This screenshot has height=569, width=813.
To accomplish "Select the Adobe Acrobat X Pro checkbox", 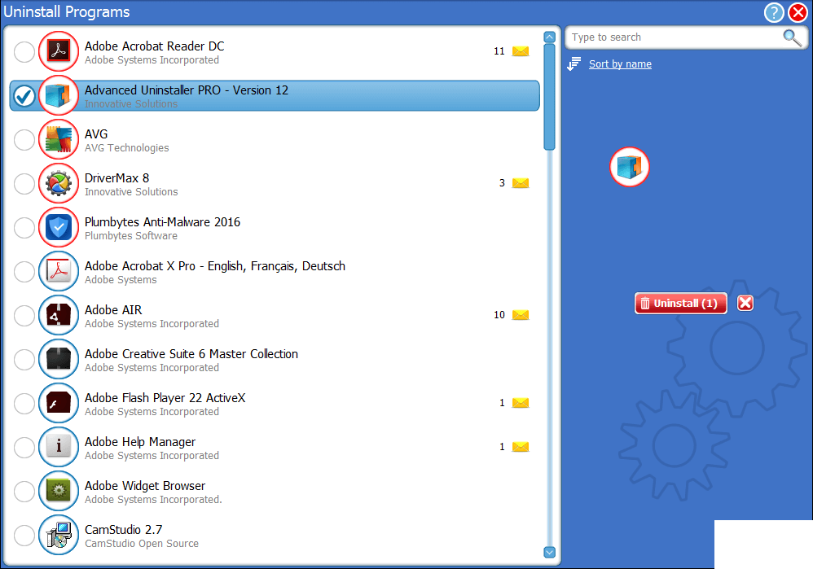I will click(24, 272).
